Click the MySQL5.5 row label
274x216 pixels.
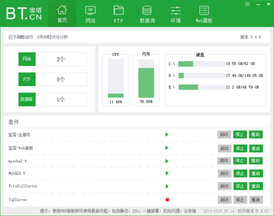(x=17, y=173)
